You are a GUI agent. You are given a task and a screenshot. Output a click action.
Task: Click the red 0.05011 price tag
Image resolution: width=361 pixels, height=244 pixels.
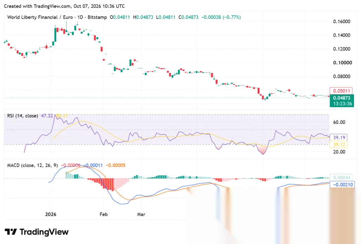click(341, 91)
